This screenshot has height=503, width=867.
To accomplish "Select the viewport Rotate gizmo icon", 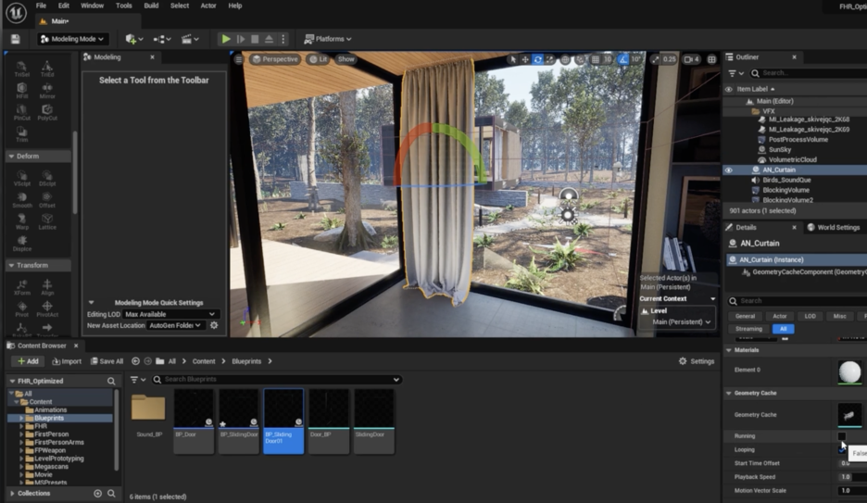I will click(x=537, y=59).
